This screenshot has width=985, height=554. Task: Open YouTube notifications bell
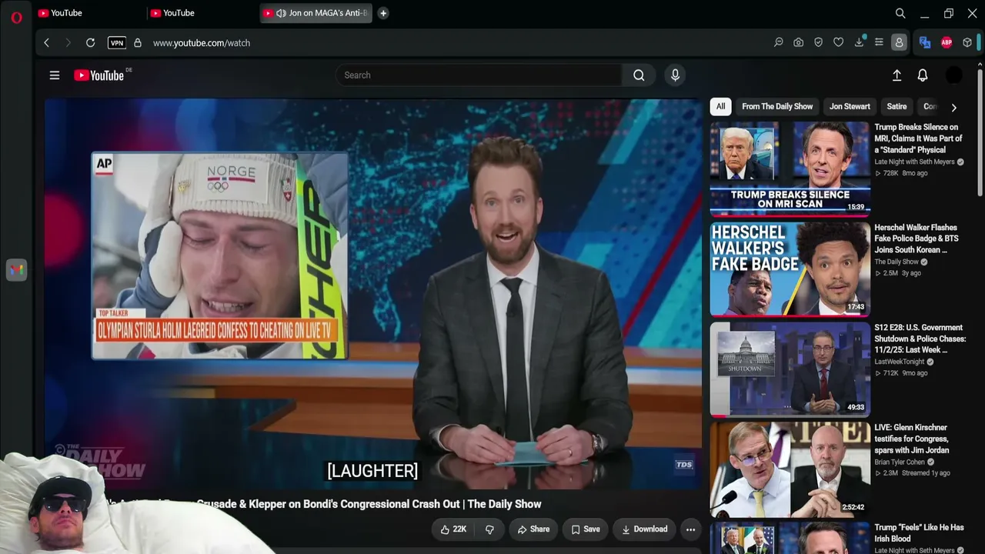click(x=923, y=75)
